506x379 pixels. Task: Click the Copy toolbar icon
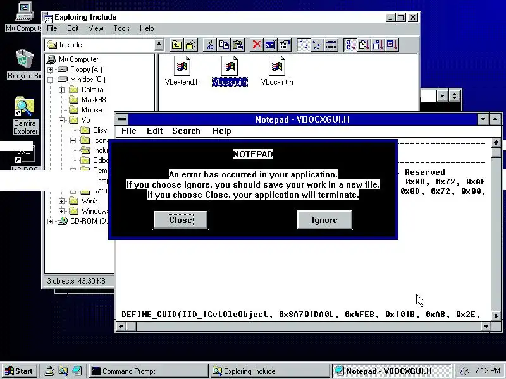(224, 45)
